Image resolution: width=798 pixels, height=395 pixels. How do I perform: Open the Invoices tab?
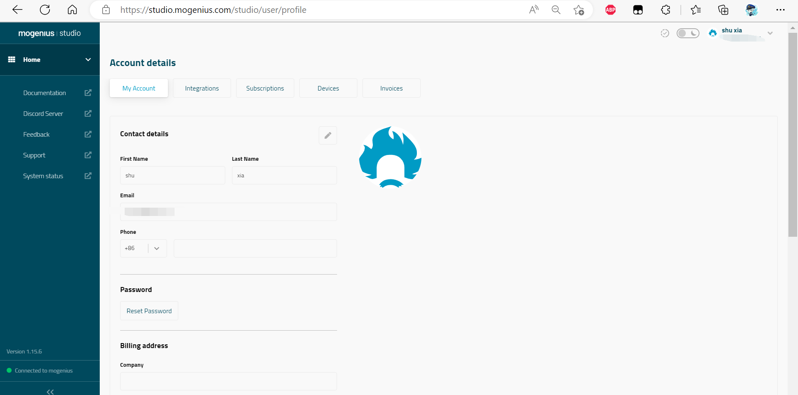point(392,88)
